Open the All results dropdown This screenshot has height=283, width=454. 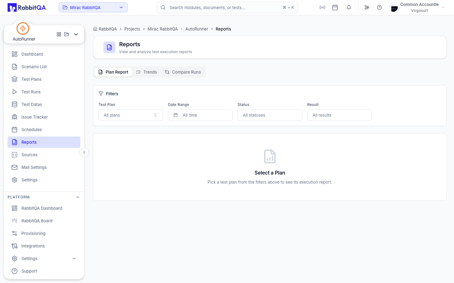coord(340,115)
